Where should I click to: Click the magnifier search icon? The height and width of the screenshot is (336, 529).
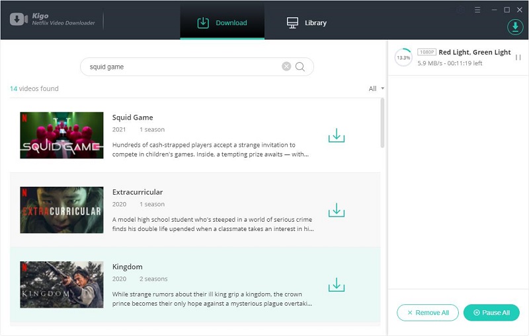pyautogui.click(x=300, y=67)
